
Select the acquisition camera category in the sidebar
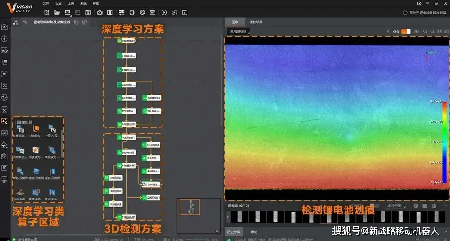4,27
